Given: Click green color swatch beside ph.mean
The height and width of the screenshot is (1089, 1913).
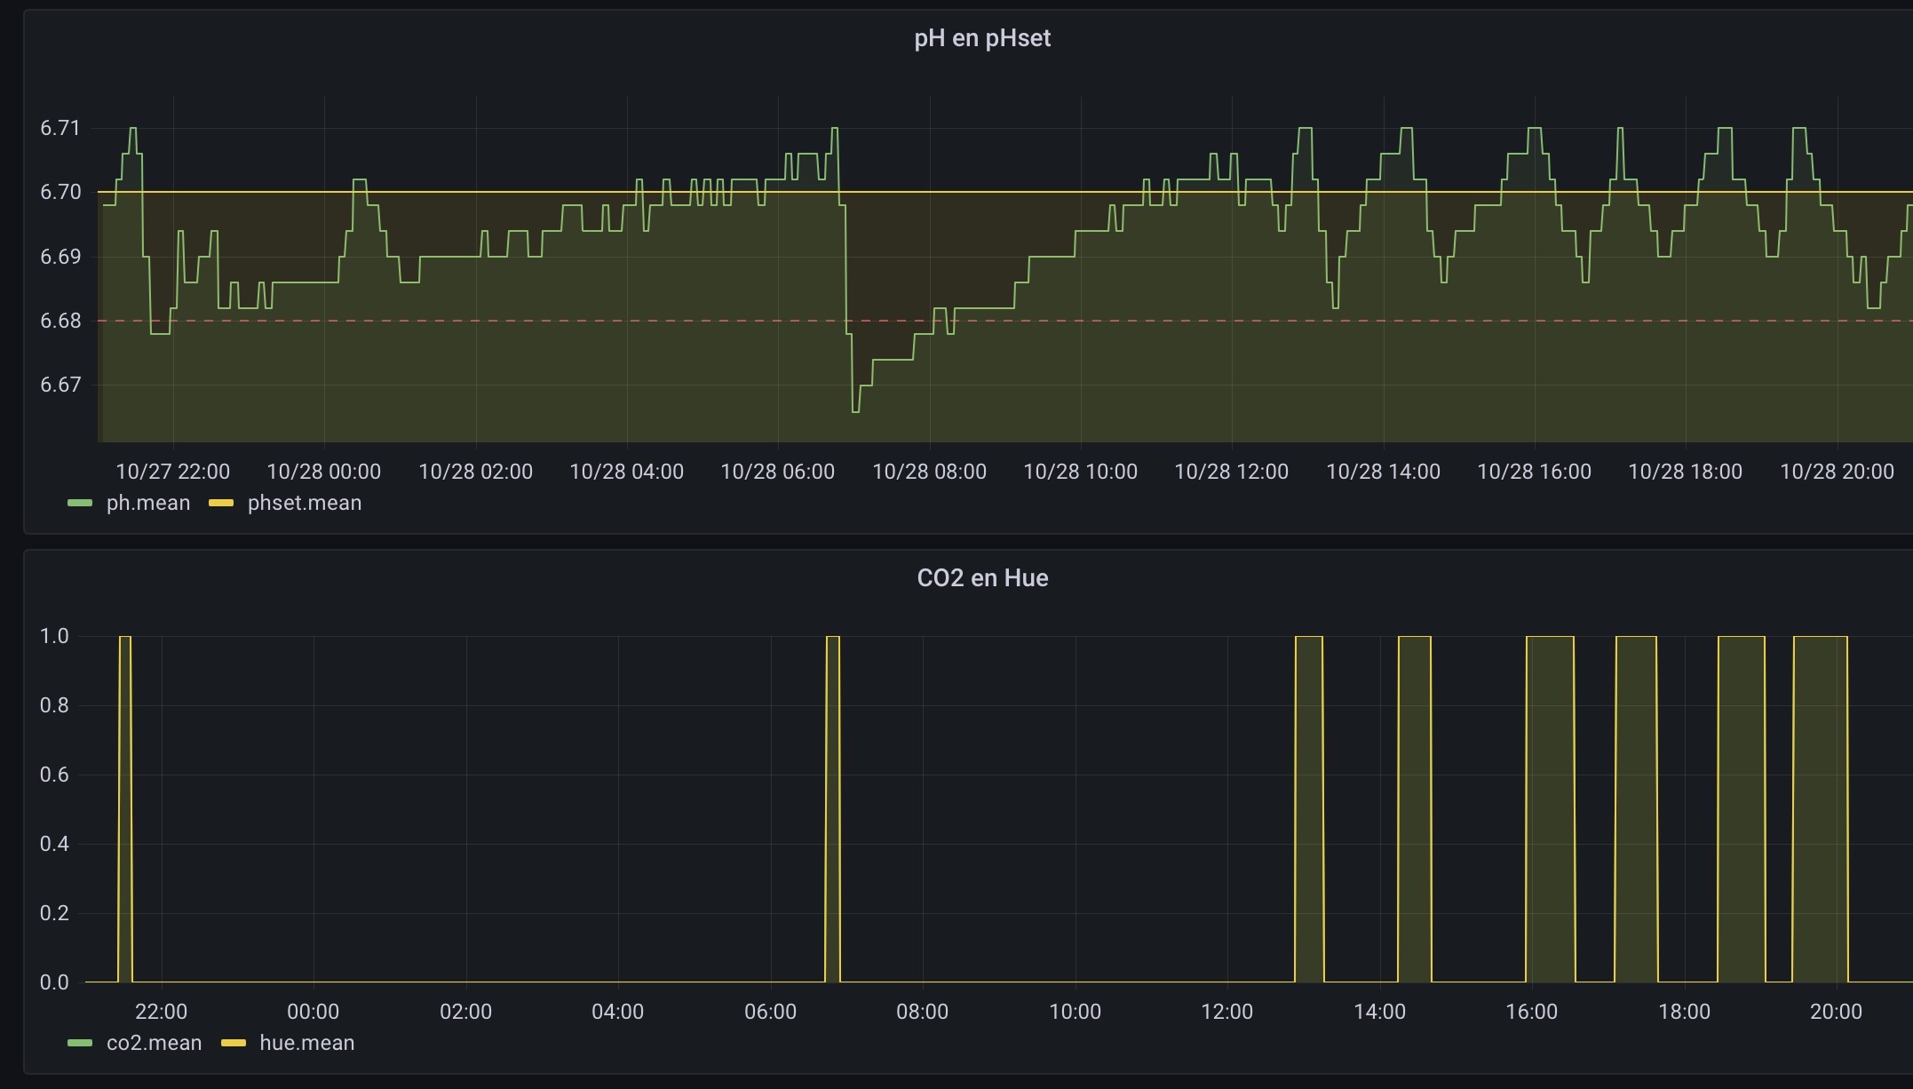Looking at the screenshot, I should coord(80,503).
